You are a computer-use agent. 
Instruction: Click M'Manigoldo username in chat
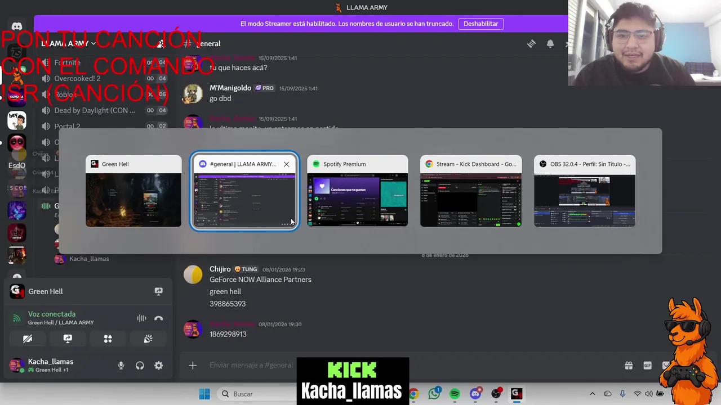[x=230, y=88]
